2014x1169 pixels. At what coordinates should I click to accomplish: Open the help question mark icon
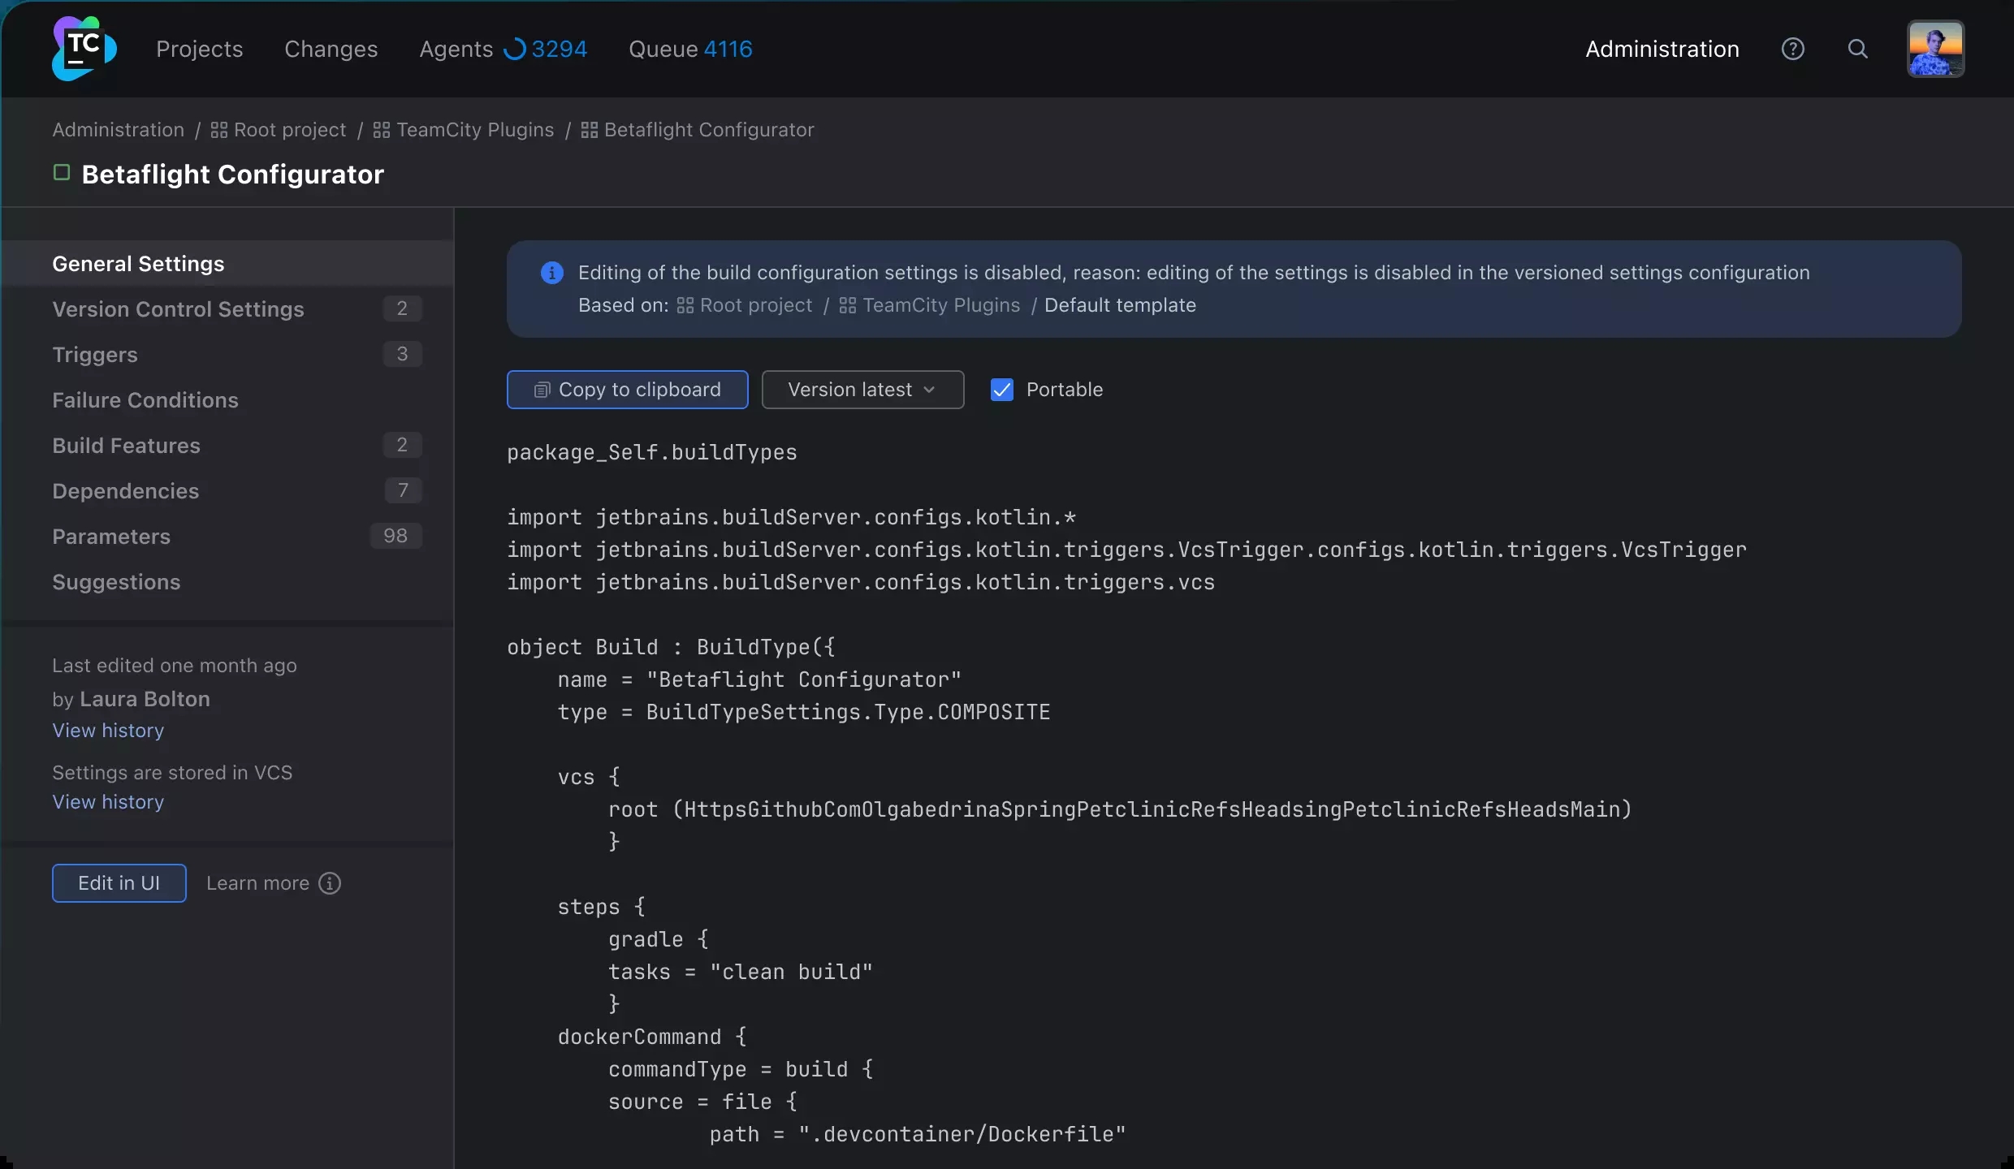tap(1793, 49)
